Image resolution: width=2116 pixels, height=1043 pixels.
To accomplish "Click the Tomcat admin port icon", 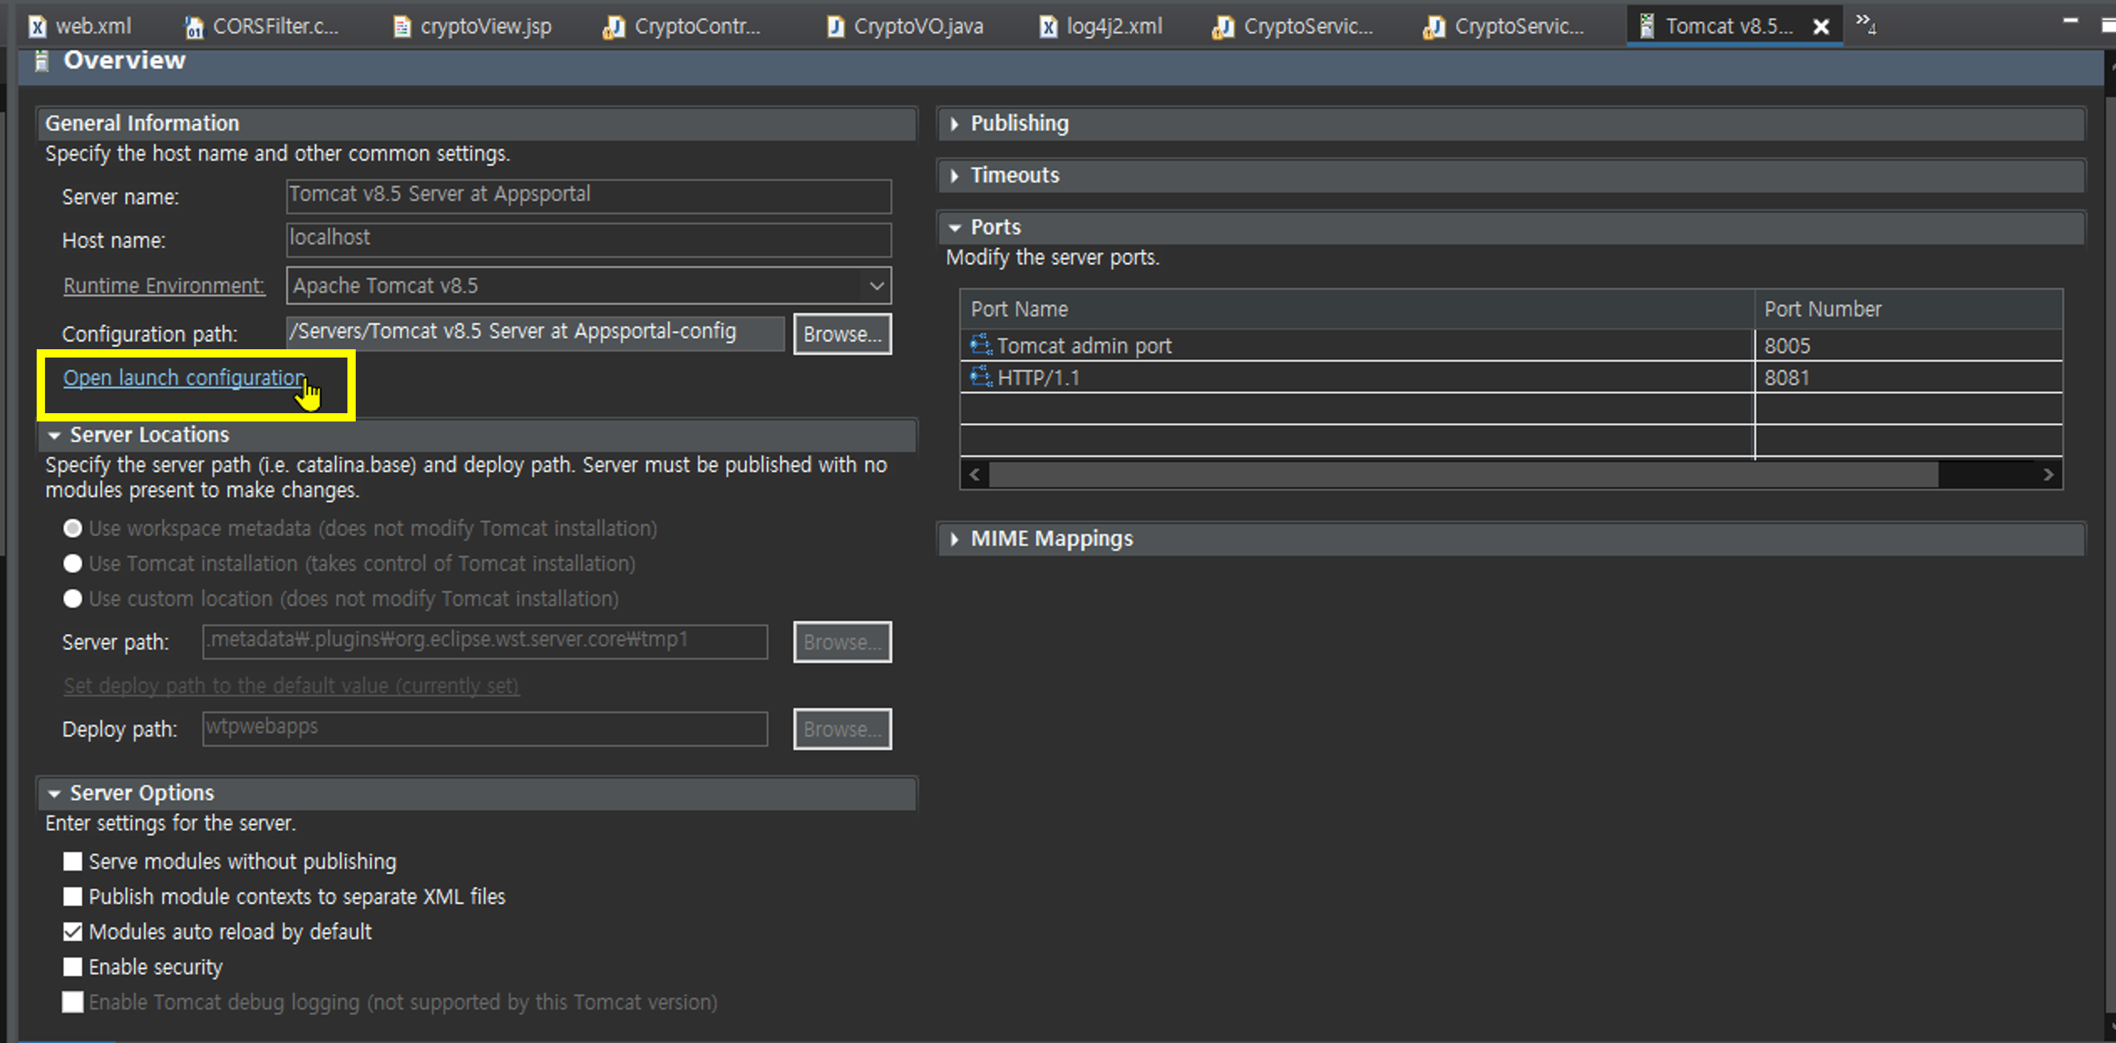I will [x=981, y=345].
